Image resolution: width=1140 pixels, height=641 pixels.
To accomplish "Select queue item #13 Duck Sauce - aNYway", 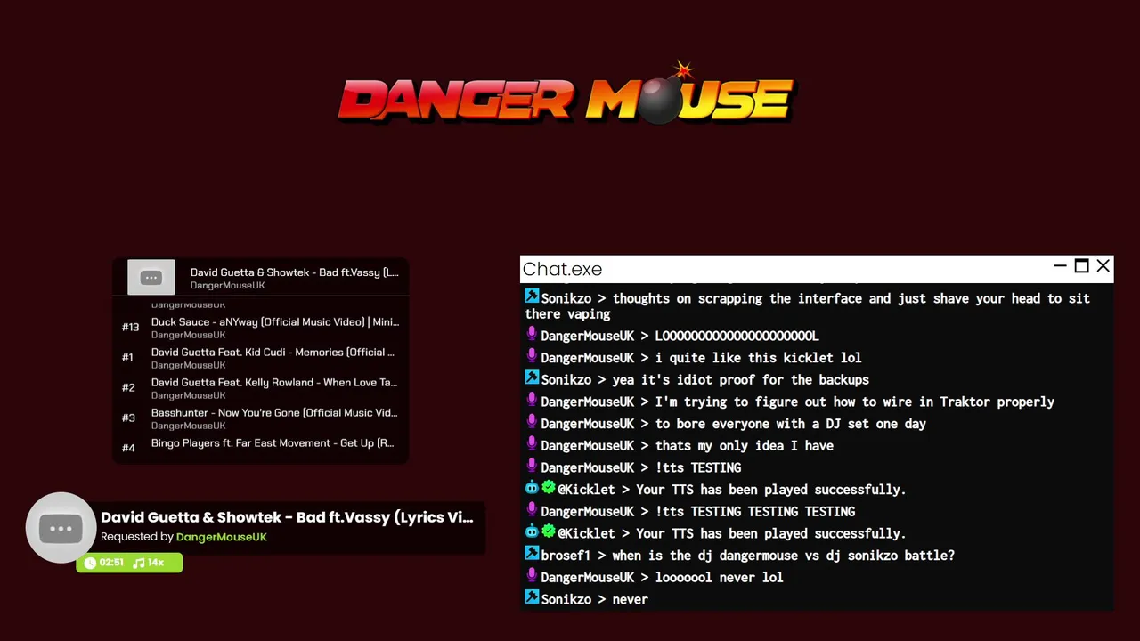I will tap(260, 328).
